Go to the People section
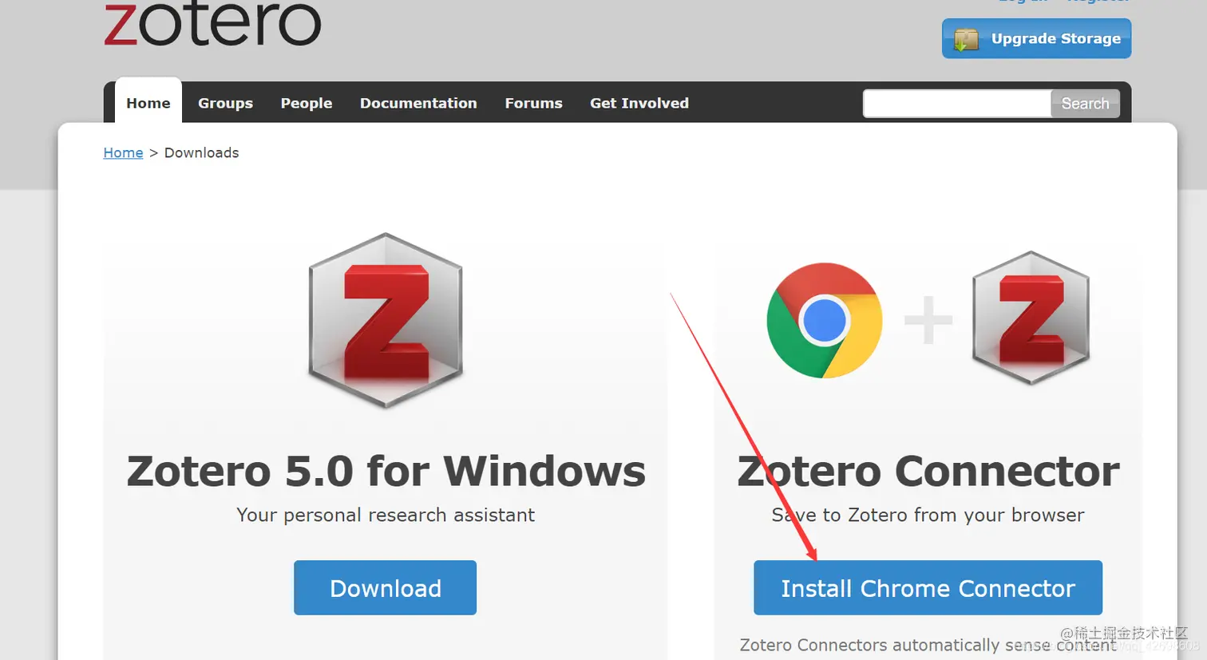1207x660 pixels. [307, 103]
